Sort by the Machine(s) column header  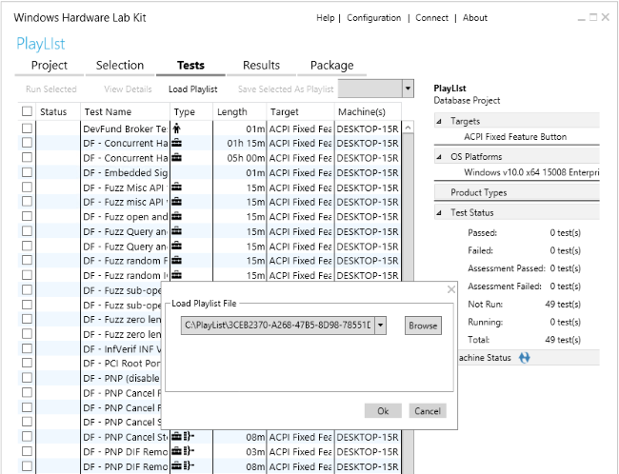click(368, 111)
